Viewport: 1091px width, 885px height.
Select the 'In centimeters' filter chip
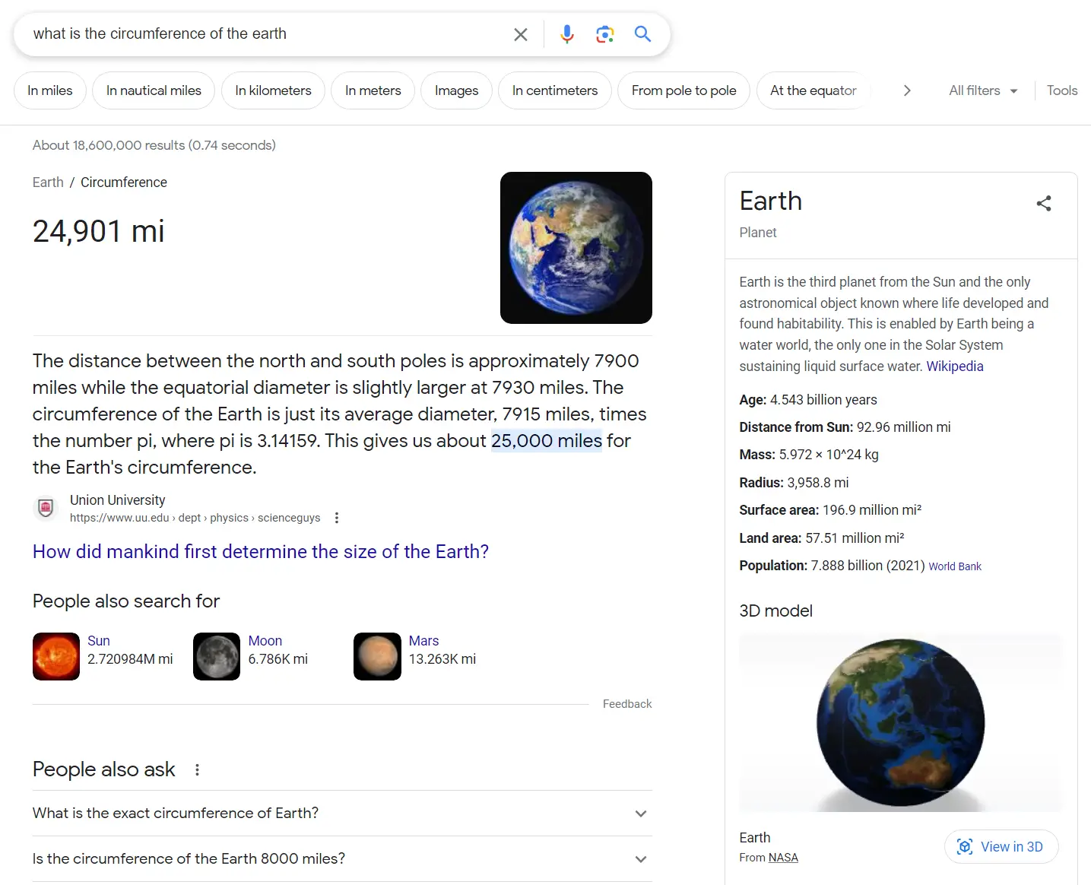click(x=555, y=90)
